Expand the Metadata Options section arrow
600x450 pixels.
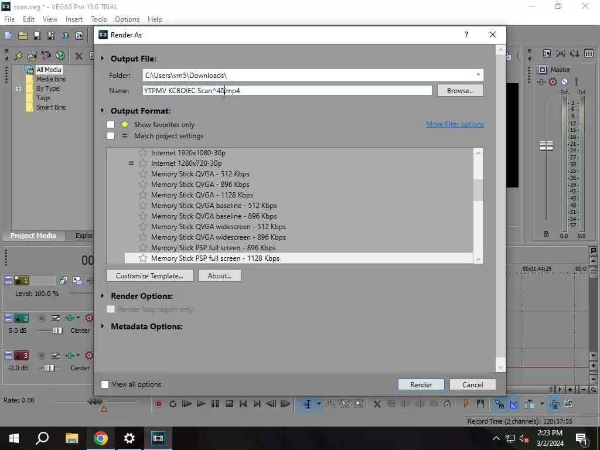[x=103, y=326]
